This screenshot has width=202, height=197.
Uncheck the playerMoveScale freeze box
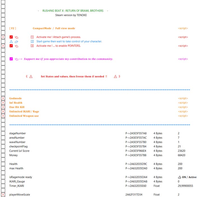click(3, 194)
